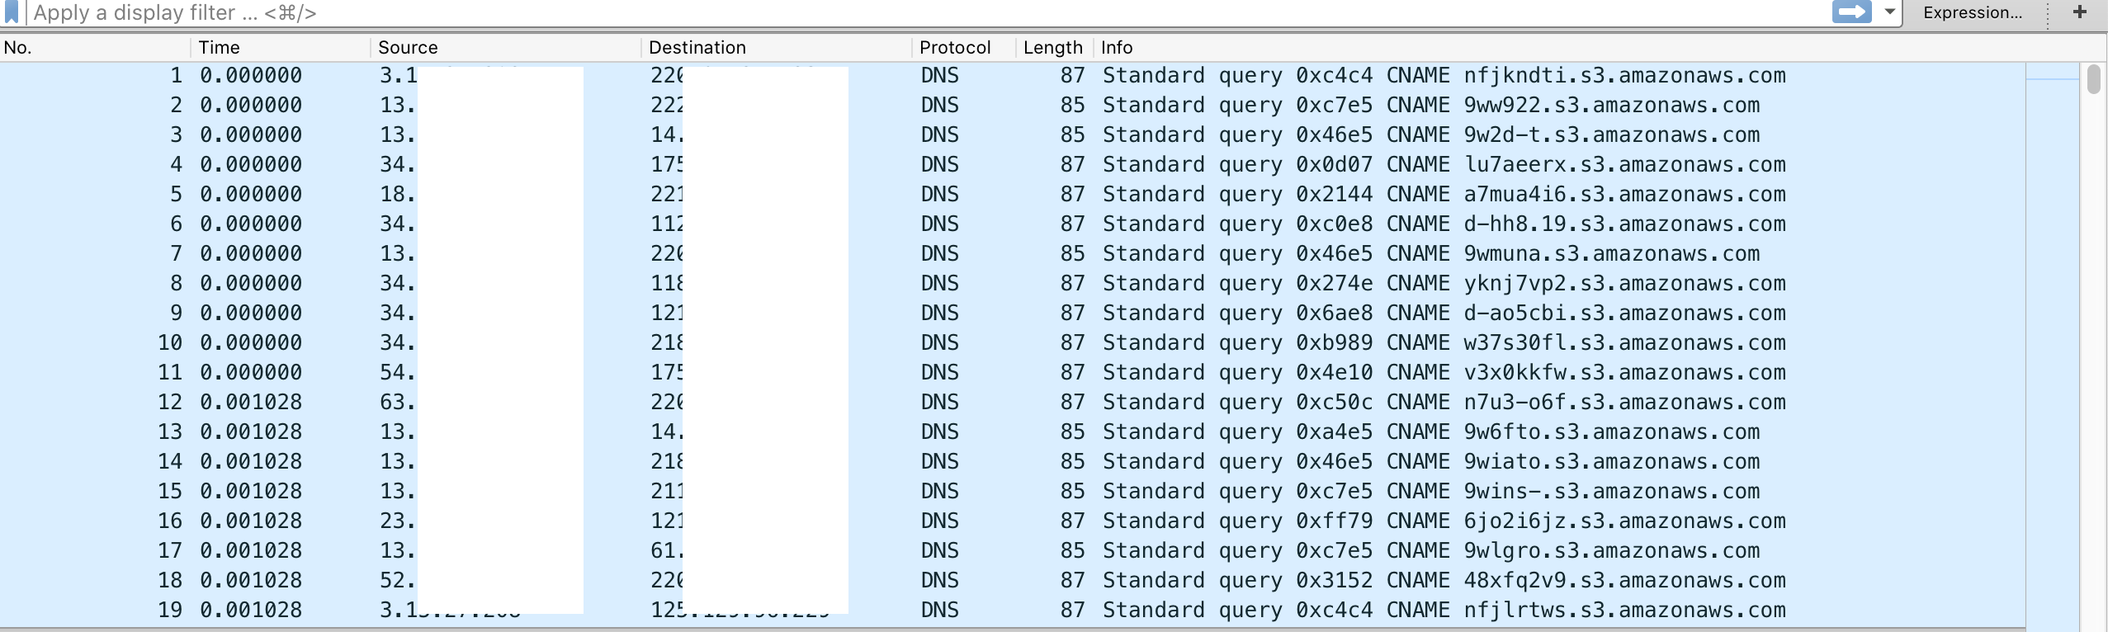Click length 85 cell of packet 2
2108x632 pixels.
1072,105
